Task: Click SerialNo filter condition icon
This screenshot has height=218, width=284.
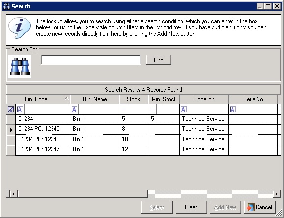Action: (x=232, y=109)
